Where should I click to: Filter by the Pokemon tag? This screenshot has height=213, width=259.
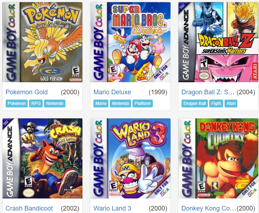17,103
